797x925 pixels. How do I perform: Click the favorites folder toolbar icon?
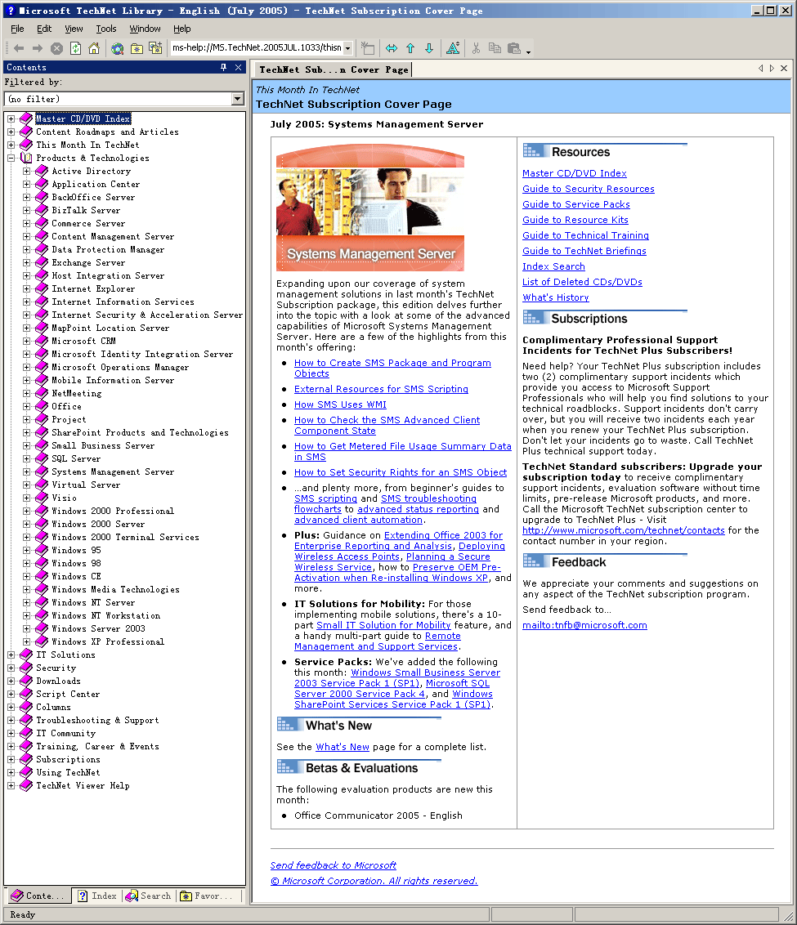click(x=137, y=48)
